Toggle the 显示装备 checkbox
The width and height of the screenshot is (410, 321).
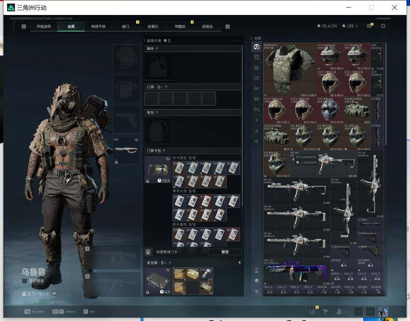pos(24,281)
